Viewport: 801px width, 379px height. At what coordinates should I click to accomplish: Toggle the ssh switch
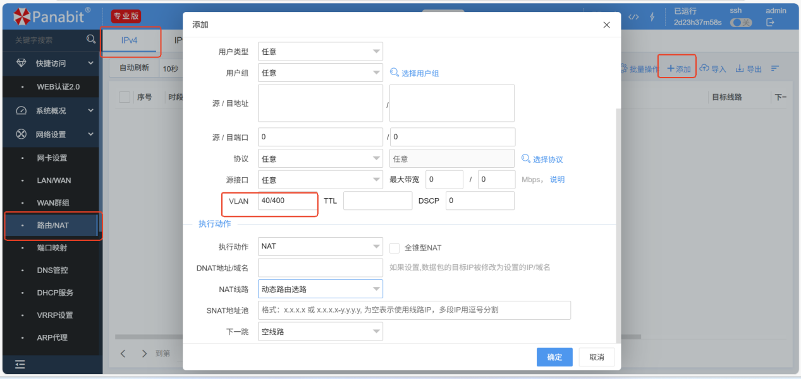click(x=740, y=23)
